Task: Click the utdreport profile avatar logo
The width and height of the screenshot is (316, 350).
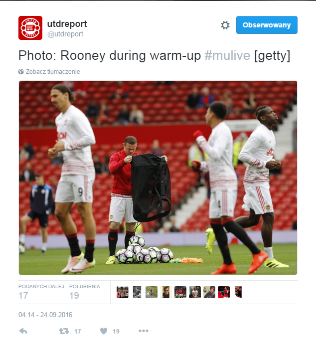Action: [x=30, y=28]
